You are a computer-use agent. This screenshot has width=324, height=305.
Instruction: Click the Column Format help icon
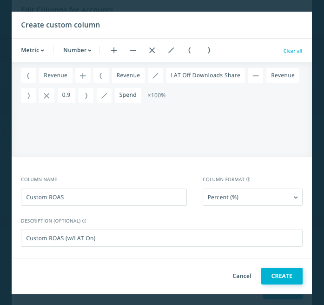[x=248, y=179]
